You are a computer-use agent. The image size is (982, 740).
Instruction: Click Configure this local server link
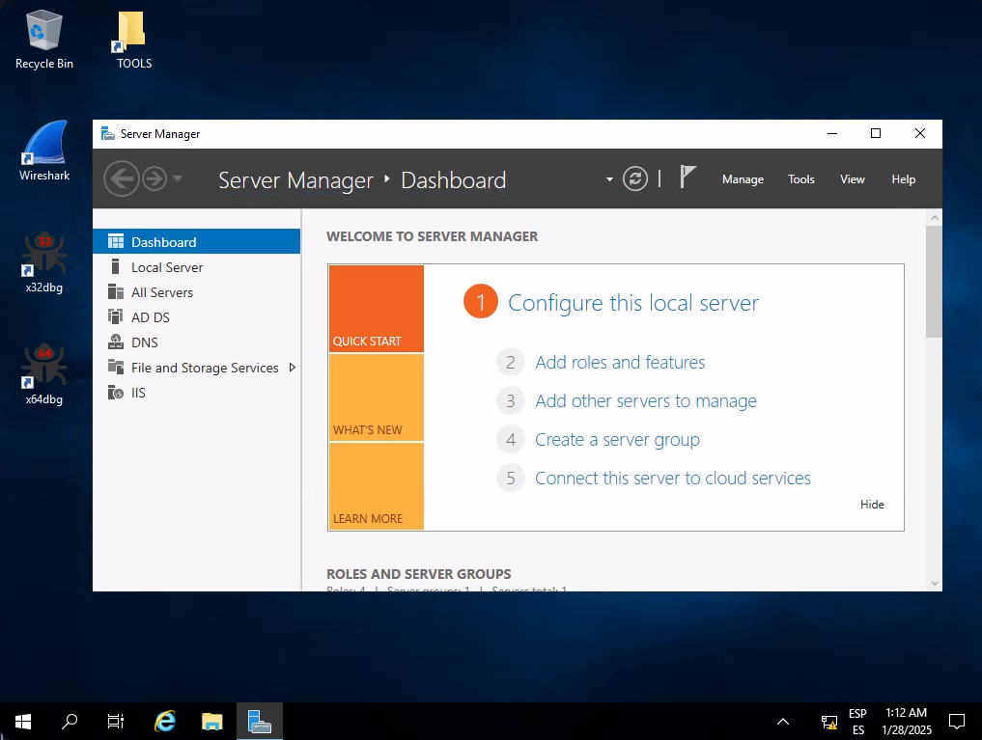pyautogui.click(x=633, y=303)
